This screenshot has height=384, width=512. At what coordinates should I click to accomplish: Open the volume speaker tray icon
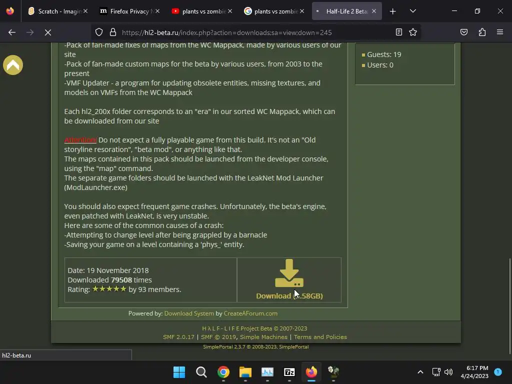coord(448,372)
